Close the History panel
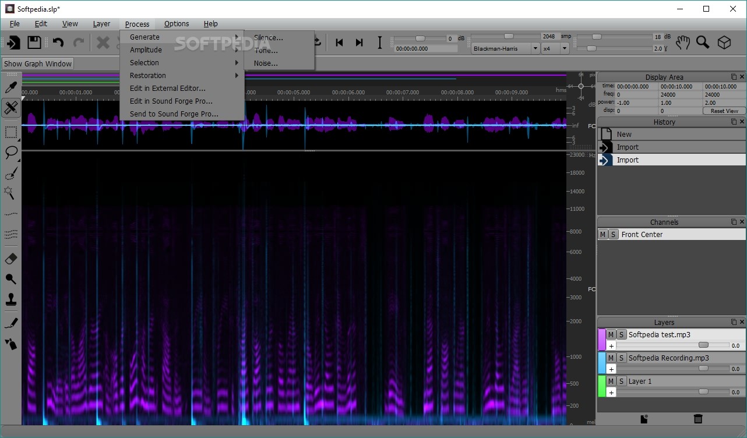 click(x=742, y=122)
